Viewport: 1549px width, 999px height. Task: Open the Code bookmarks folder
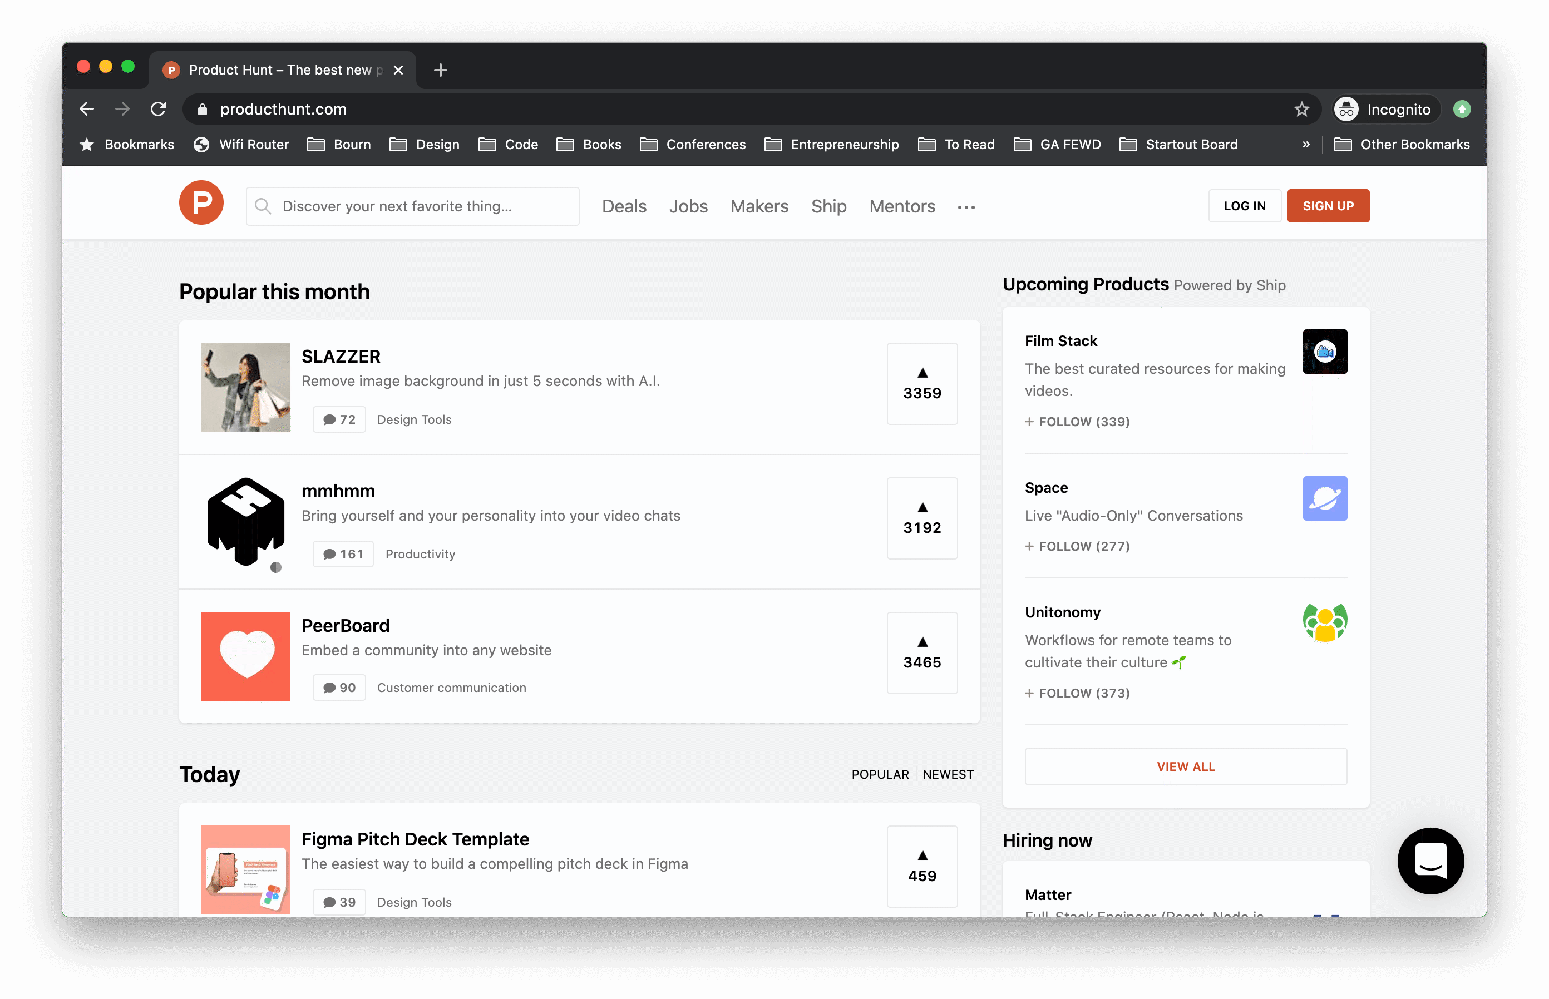tap(508, 144)
